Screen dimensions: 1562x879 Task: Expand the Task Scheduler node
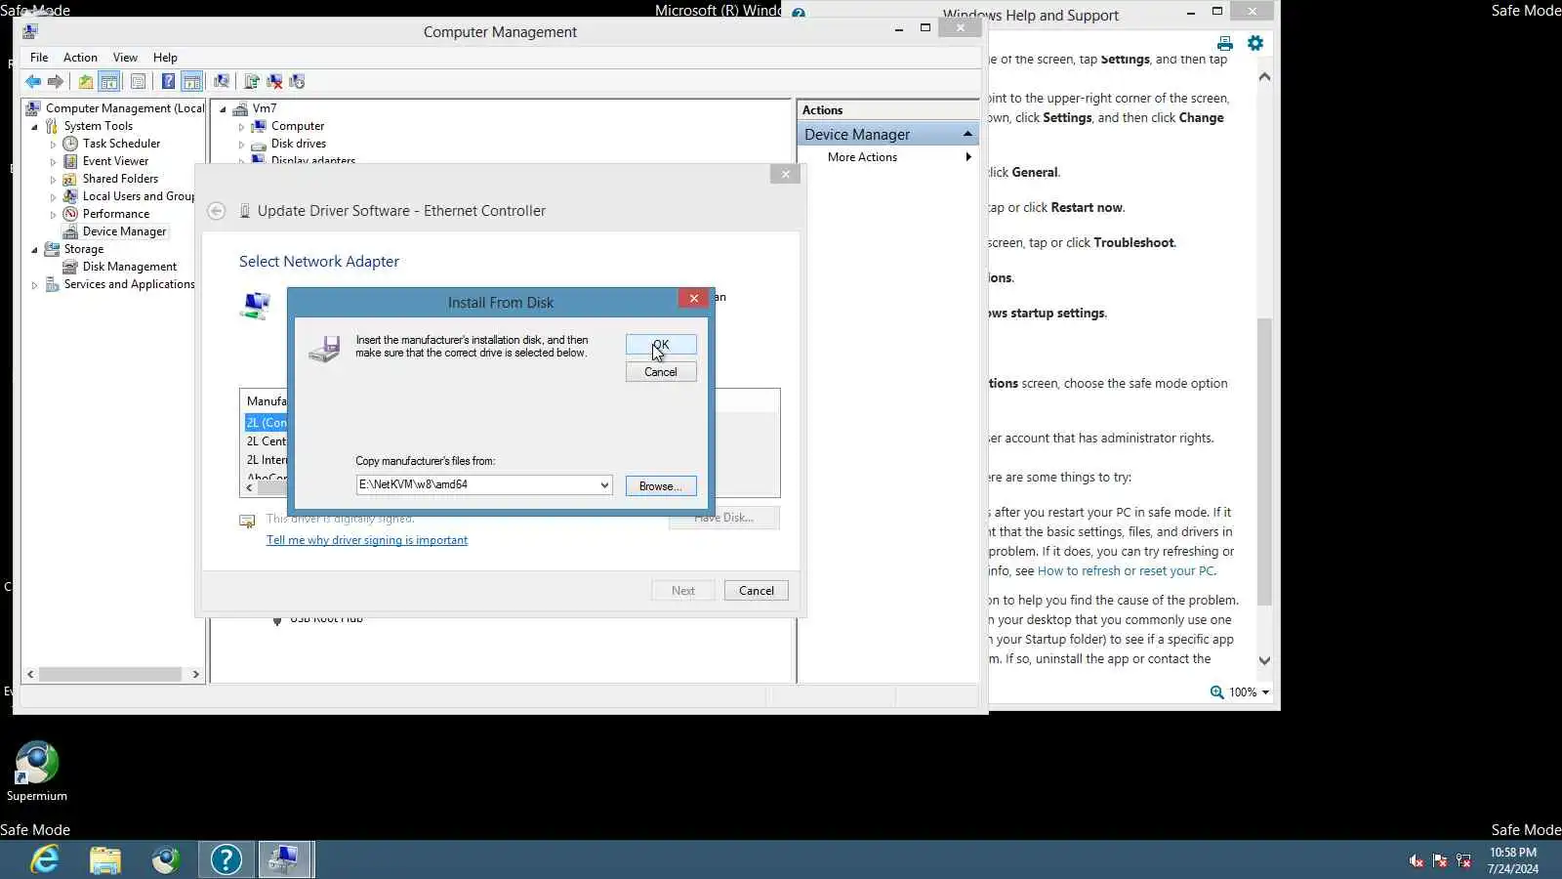[x=53, y=145]
